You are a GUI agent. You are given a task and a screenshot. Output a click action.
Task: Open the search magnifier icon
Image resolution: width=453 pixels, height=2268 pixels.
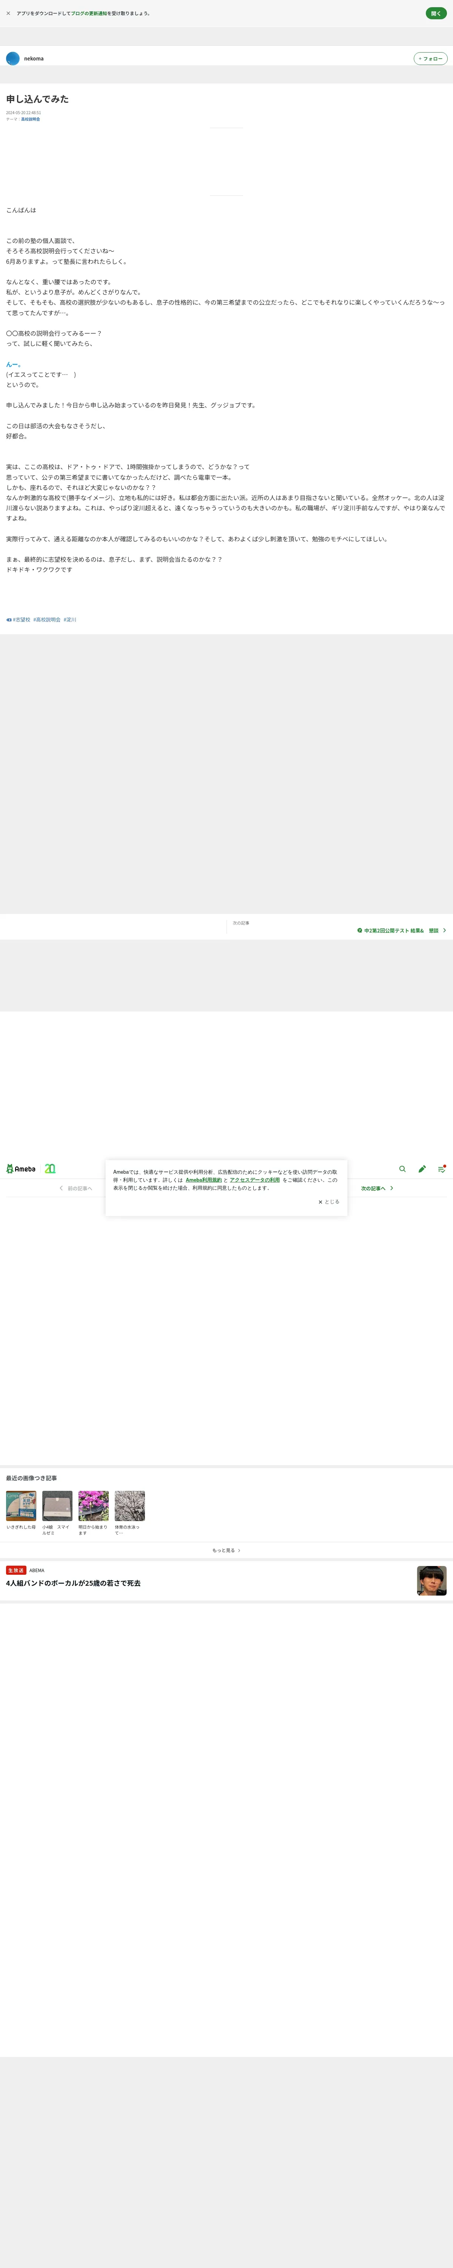[403, 1169]
